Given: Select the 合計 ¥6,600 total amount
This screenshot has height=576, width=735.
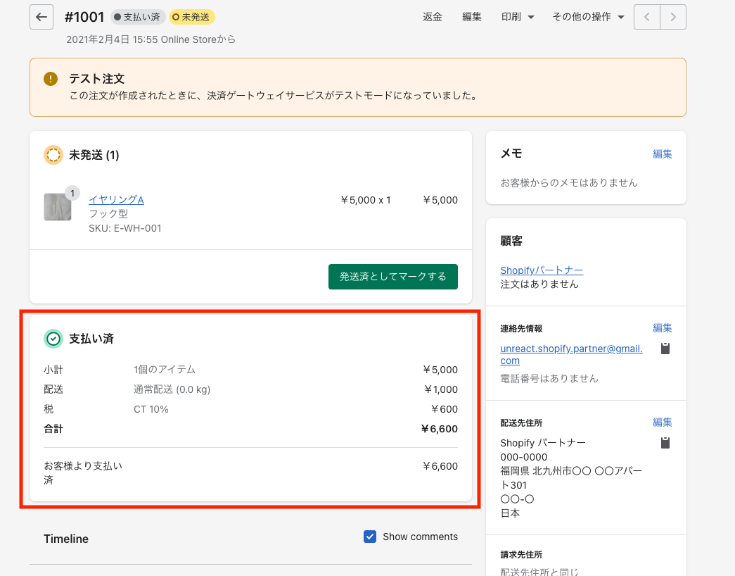Looking at the screenshot, I should point(439,429).
